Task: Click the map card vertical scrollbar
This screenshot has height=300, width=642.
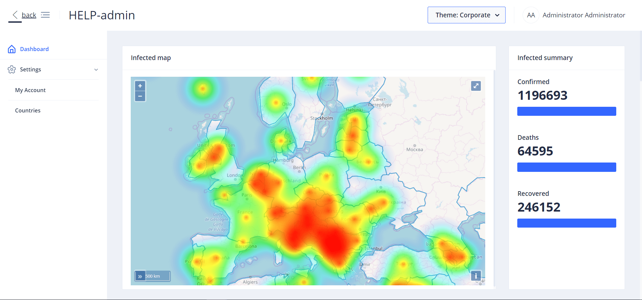Action: 494,179
